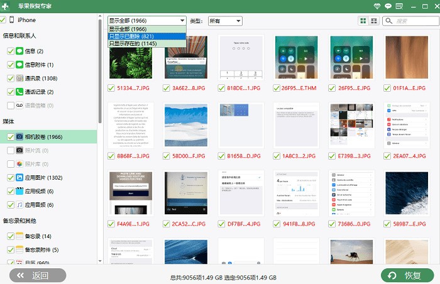Uncheck the 相机胶卷 (1966) checkbox
This screenshot has width=440, height=284.
[11, 137]
